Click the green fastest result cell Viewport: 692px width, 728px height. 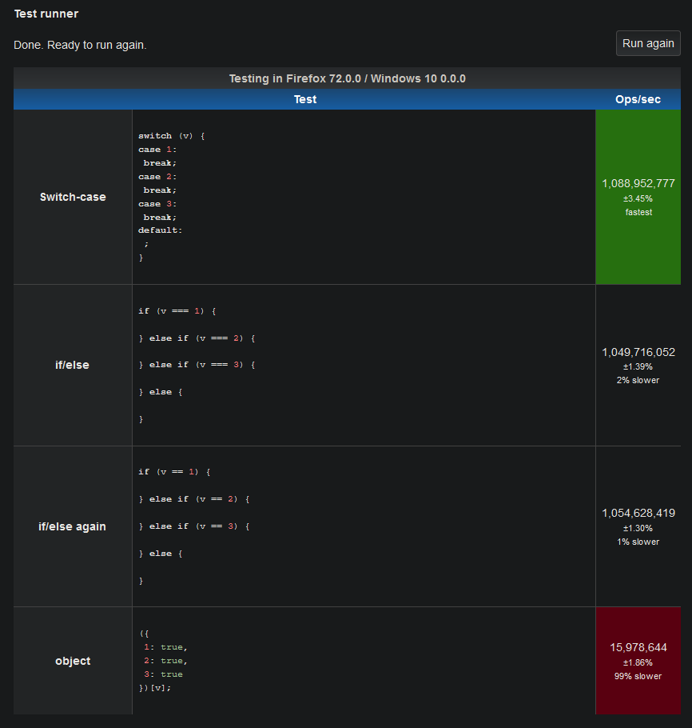tap(638, 197)
